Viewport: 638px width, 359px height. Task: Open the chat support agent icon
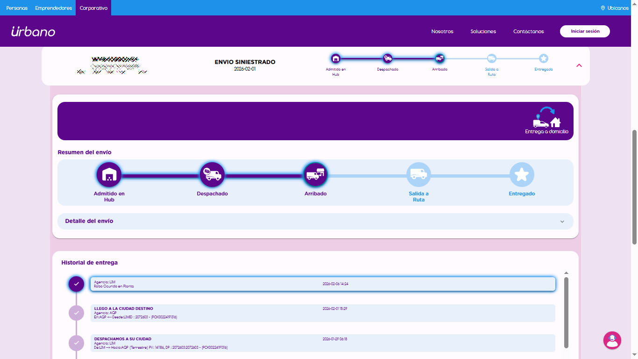click(612, 340)
